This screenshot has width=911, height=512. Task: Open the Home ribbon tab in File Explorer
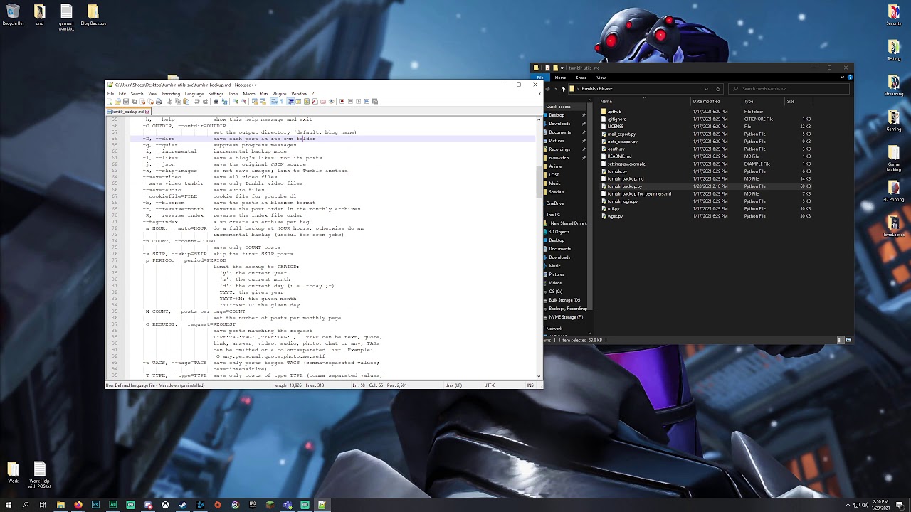click(560, 78)
